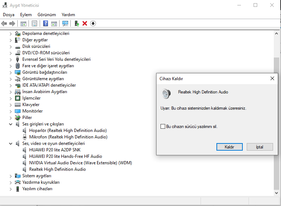
Task: Click the show/hide console tree toolbar icon
Action: tap(23, 23)
